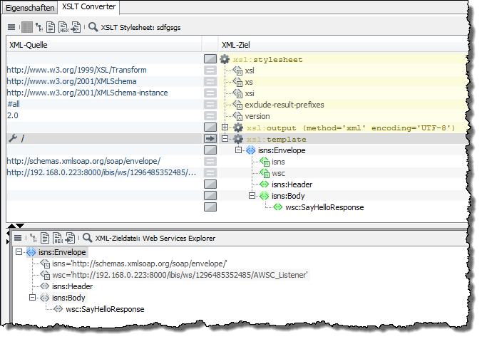Click the HEX icon in lower panel toolbar
The width and height of the screenshot is (482, 339).
click(56, 238)
